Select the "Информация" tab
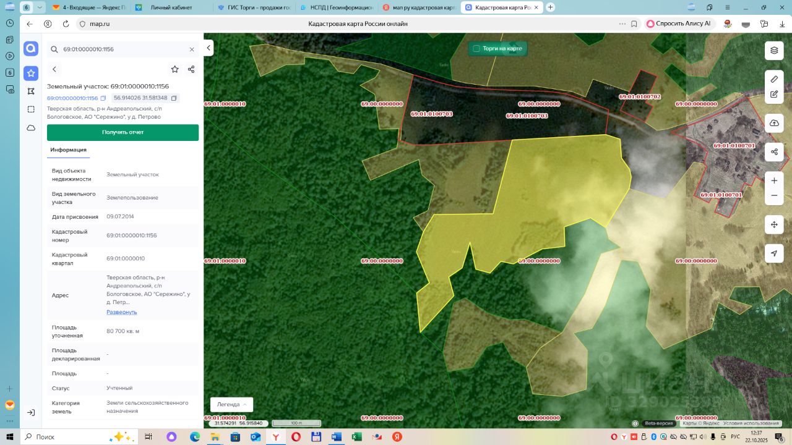Screen dimensions: 792x445 (x=69, y=150)
